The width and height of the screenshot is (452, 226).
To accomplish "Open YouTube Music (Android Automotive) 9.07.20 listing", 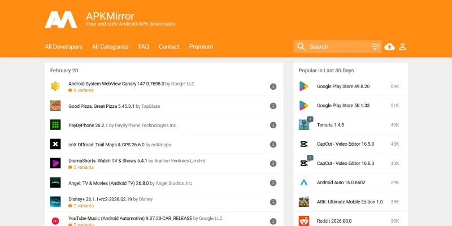I will pos(131,219).
